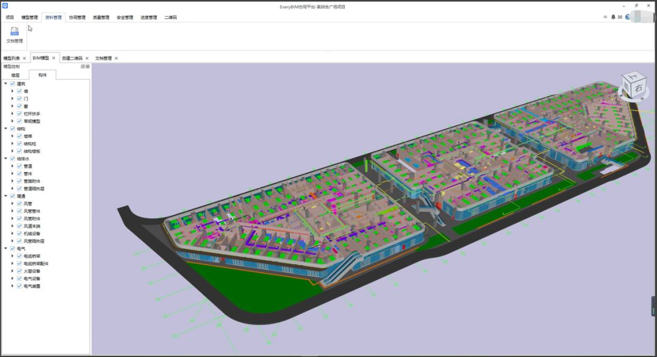Close the 模型控制 panel

click(x=88, y=67)
